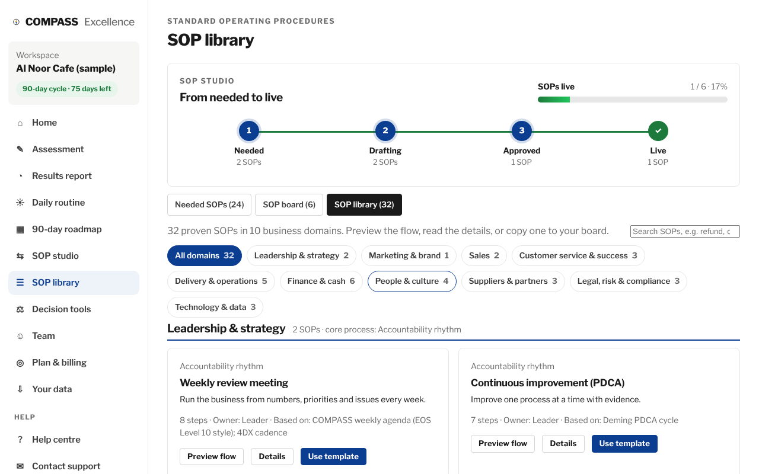
Task: Open Home in the sidebar
Action: pos(74,123)
